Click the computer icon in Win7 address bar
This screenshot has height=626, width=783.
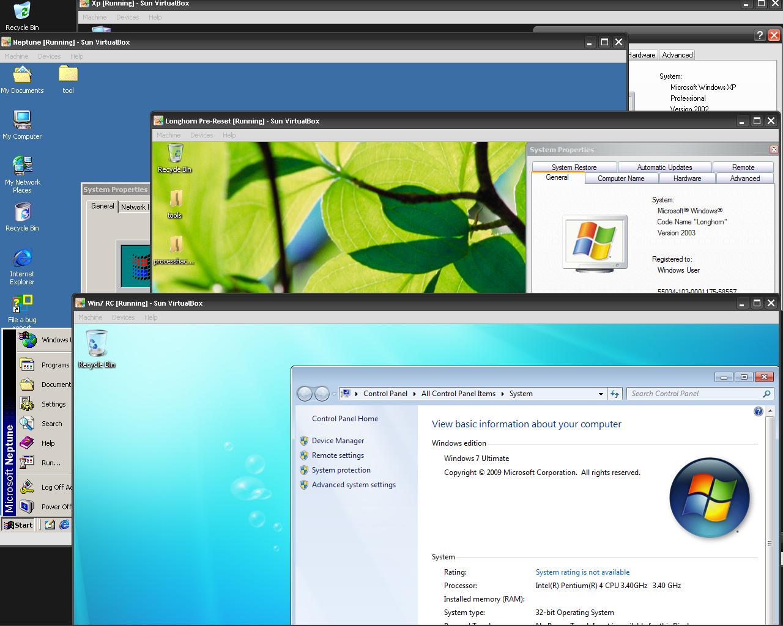[346, 394]
